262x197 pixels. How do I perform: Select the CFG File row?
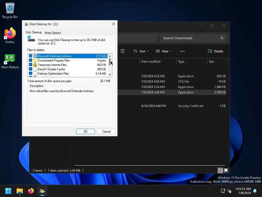pyautogui.click(x=172, y=81)
